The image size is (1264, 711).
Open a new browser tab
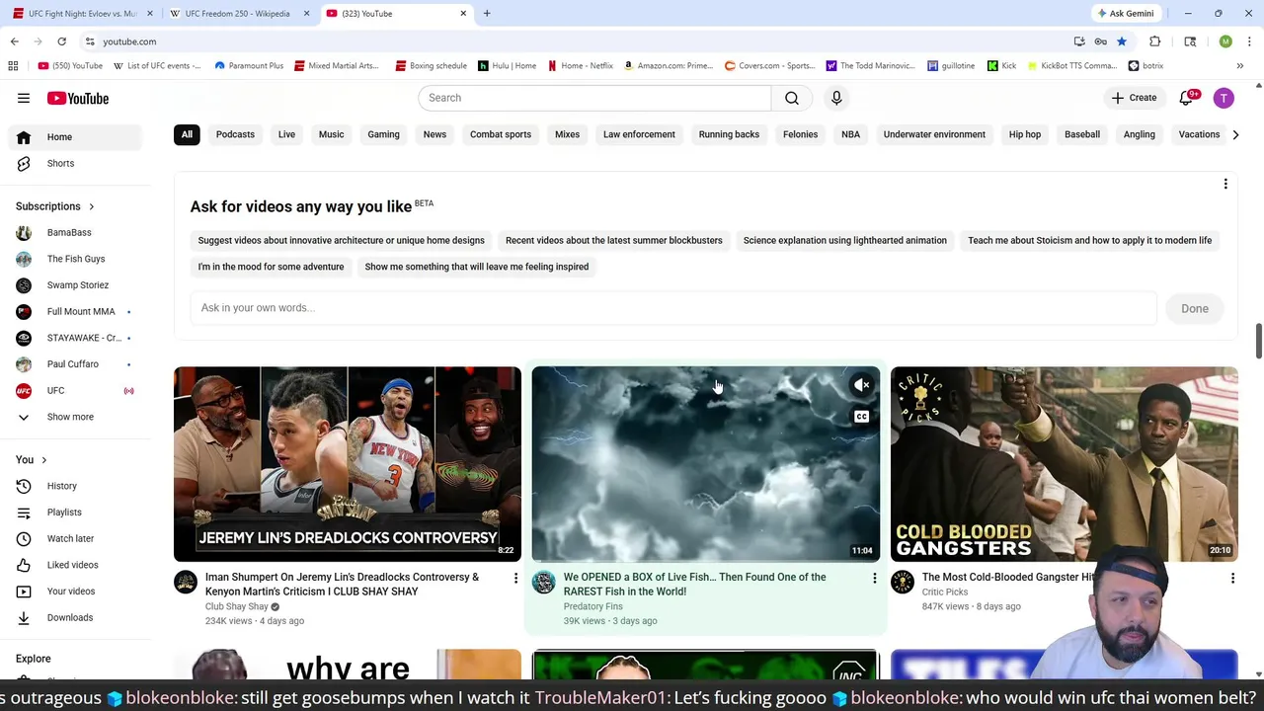pyautogui.click(x=487, y=14)
